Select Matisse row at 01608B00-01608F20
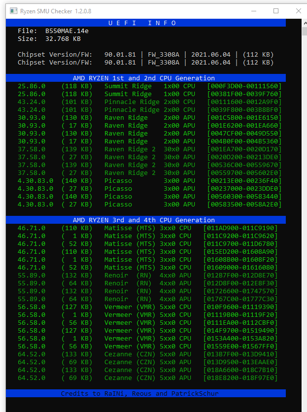The height and width of the screenshot is (412, 307). coord(148,260)
